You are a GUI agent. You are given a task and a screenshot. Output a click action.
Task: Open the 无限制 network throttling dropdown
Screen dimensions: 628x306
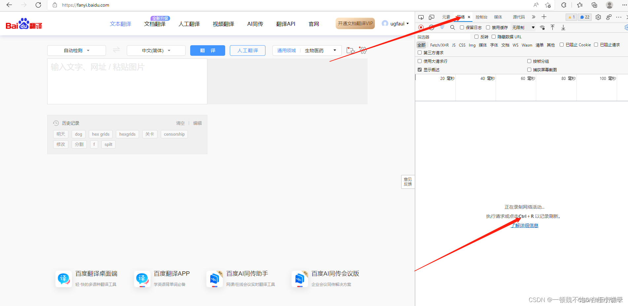(523, 27)
